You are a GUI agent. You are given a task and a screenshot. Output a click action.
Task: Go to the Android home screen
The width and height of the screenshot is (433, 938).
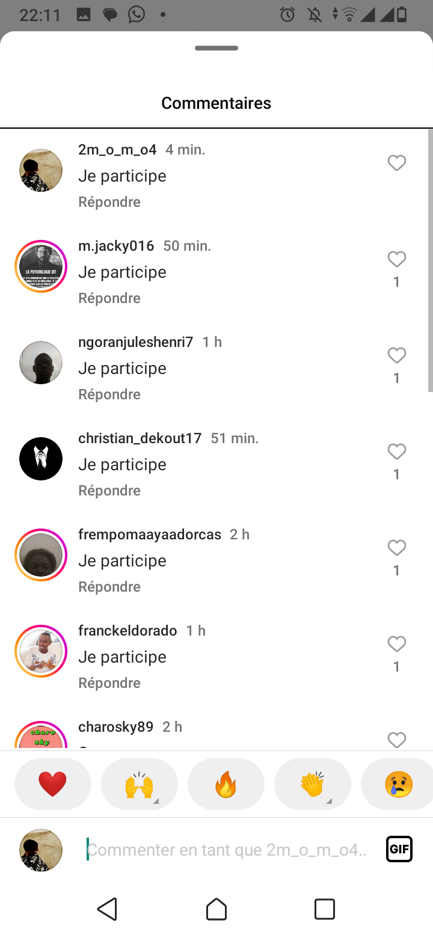coord(216,909)
